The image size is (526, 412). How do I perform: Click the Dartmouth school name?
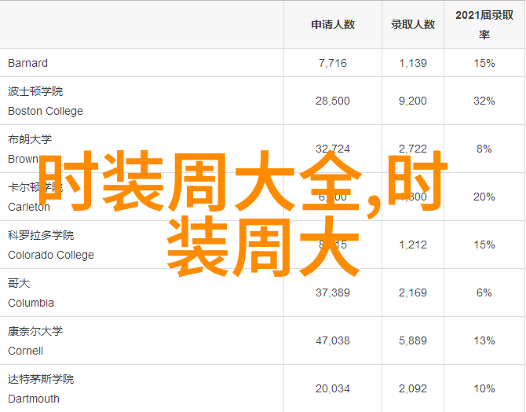coord(34,399)
